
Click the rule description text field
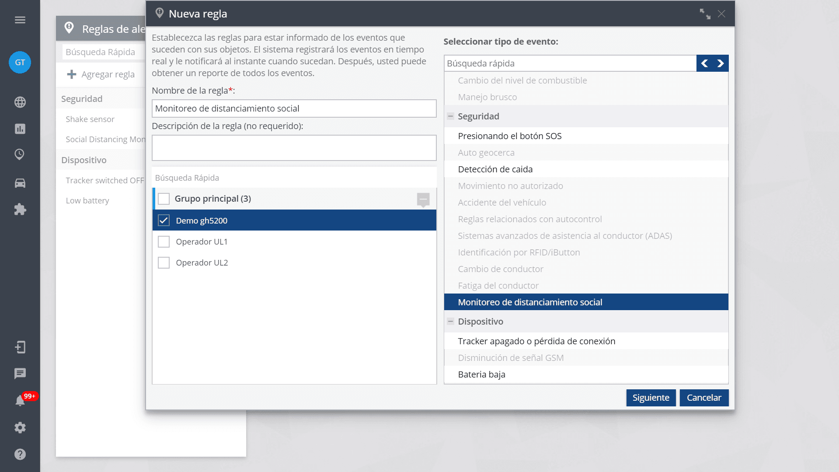click(x=294, y=148)
